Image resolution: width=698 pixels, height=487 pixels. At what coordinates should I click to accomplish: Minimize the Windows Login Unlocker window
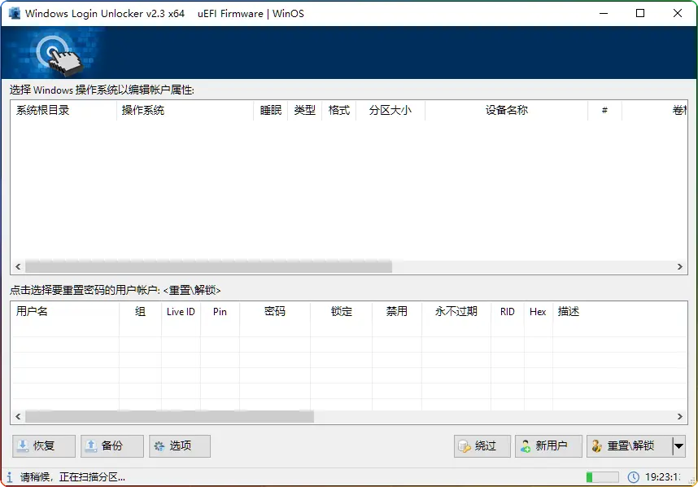(604, 13)
